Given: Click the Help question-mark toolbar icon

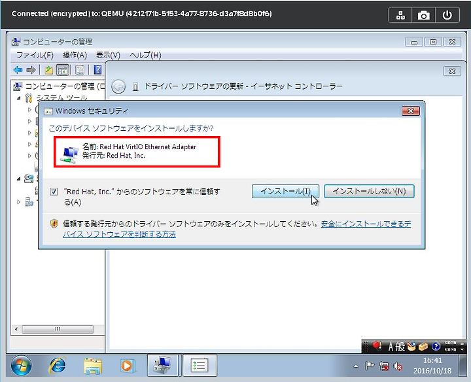Looking at the screenshot, I should click(97, 70).
